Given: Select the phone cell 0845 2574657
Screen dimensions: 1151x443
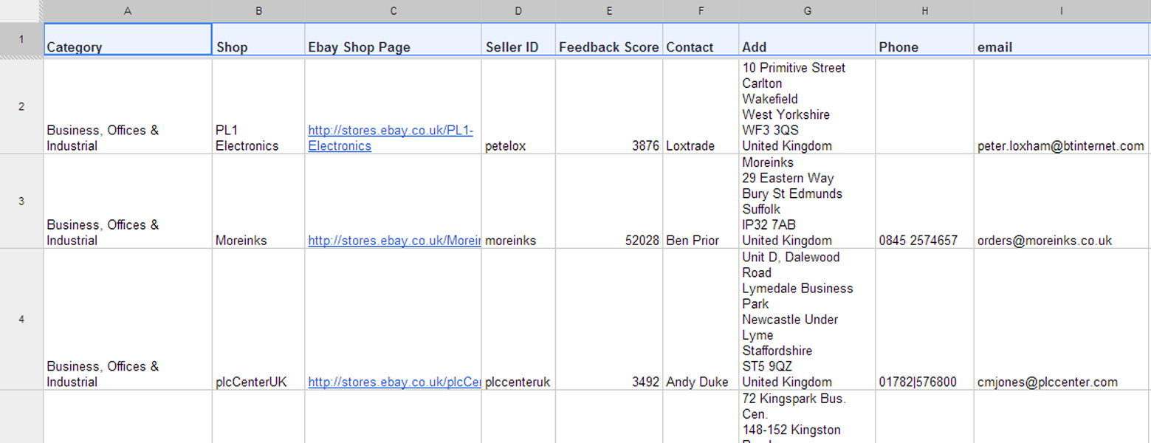Looking at the screenshot, I should pos(918,241).
